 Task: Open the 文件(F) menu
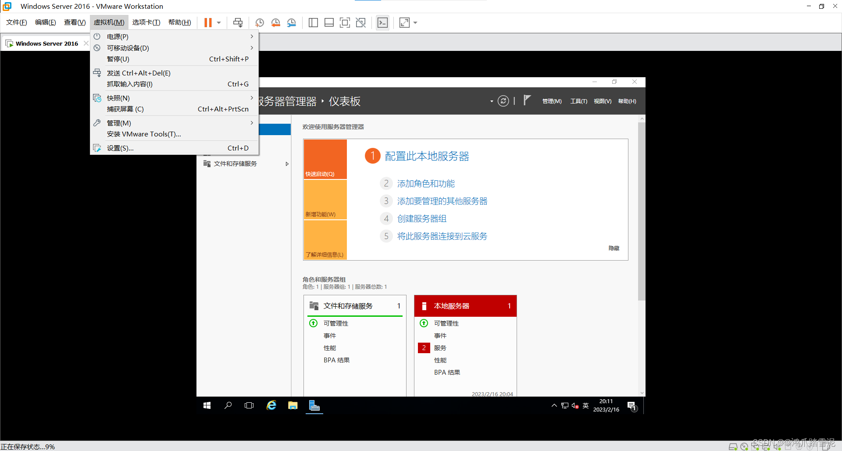click(x=17, y=22)
